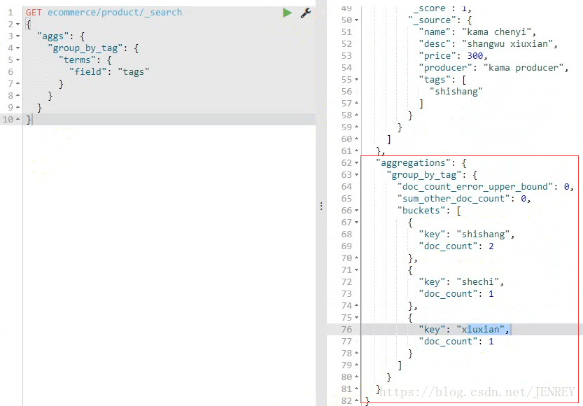Viewport: 583px width, 406px height.
Task: Click line number 1 in the request gutter
Action: [x=10, y=13]
